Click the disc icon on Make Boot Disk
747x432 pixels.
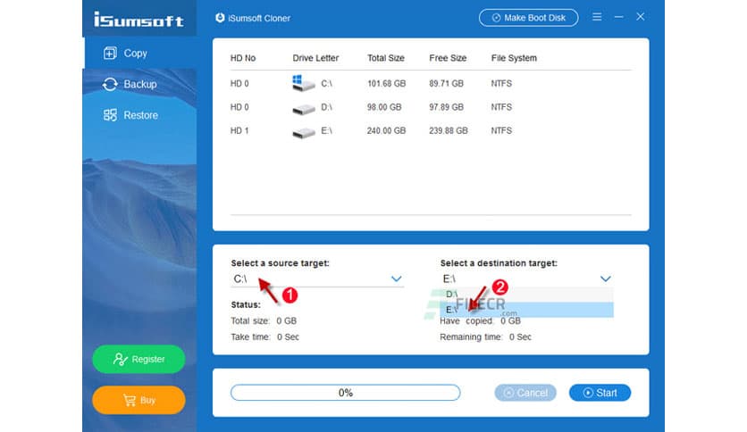coord(496,18)
